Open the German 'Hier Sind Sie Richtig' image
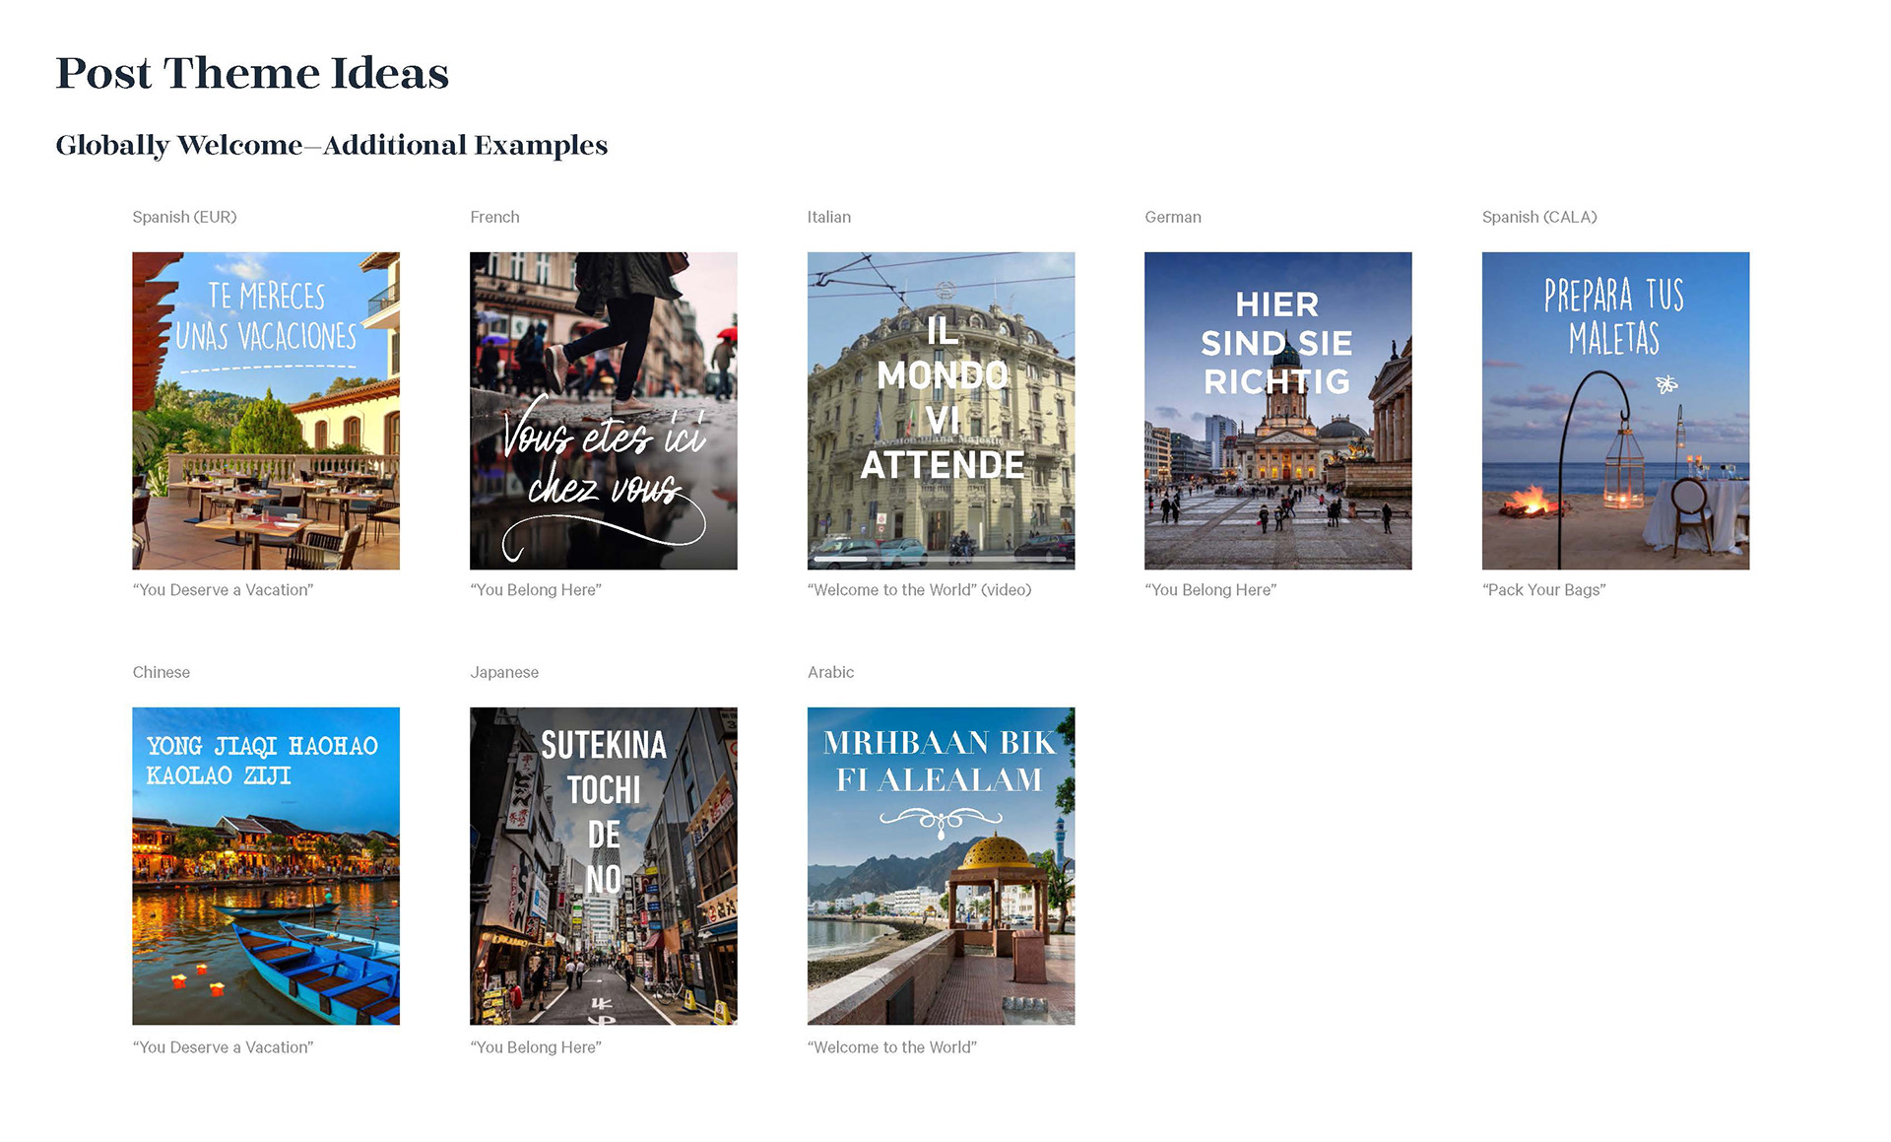The image size is (1891, 1142). pos(1277,410)
